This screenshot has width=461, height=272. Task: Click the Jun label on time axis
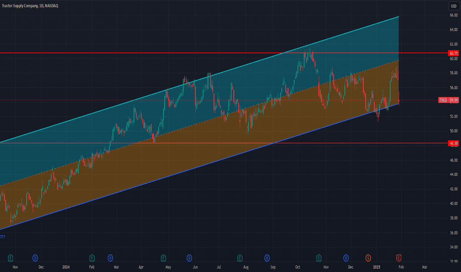point(195,267)
